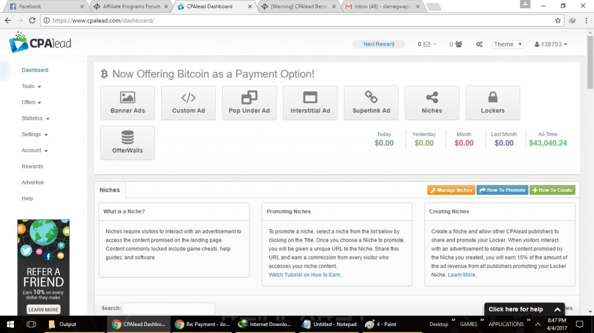Open the referrals people icon

[458, 44]
